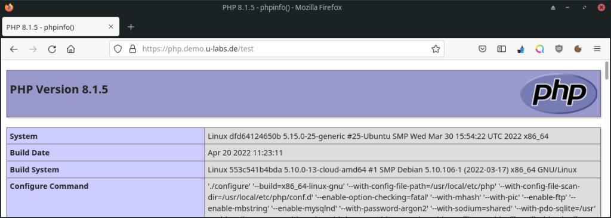The image size is (611, 218).
Task: Reload the current page
Action: point(52,49)
